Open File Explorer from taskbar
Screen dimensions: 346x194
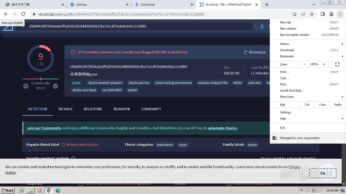pyautogui.click(x=31, y=190)
